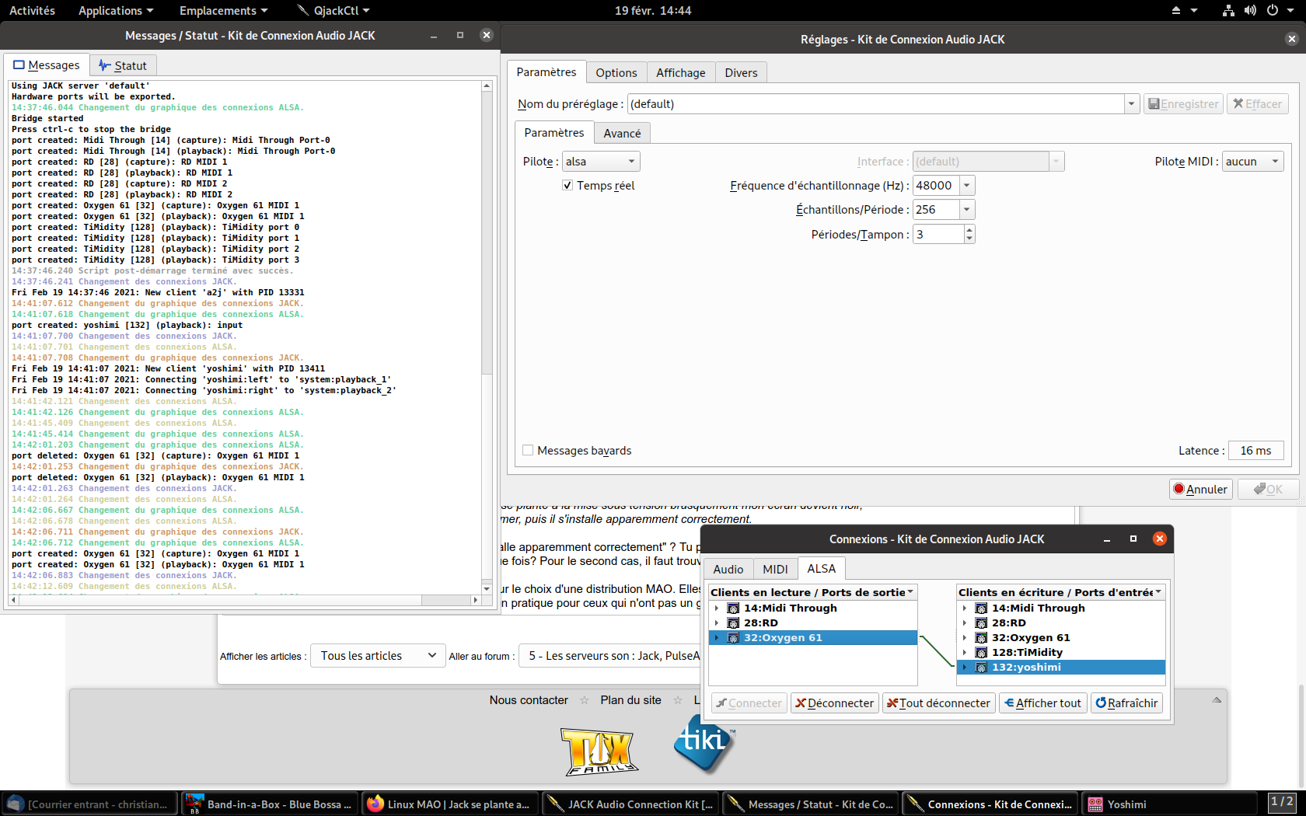Click the Plan du site link
The image size is (1306, 816).
point(630,700)
